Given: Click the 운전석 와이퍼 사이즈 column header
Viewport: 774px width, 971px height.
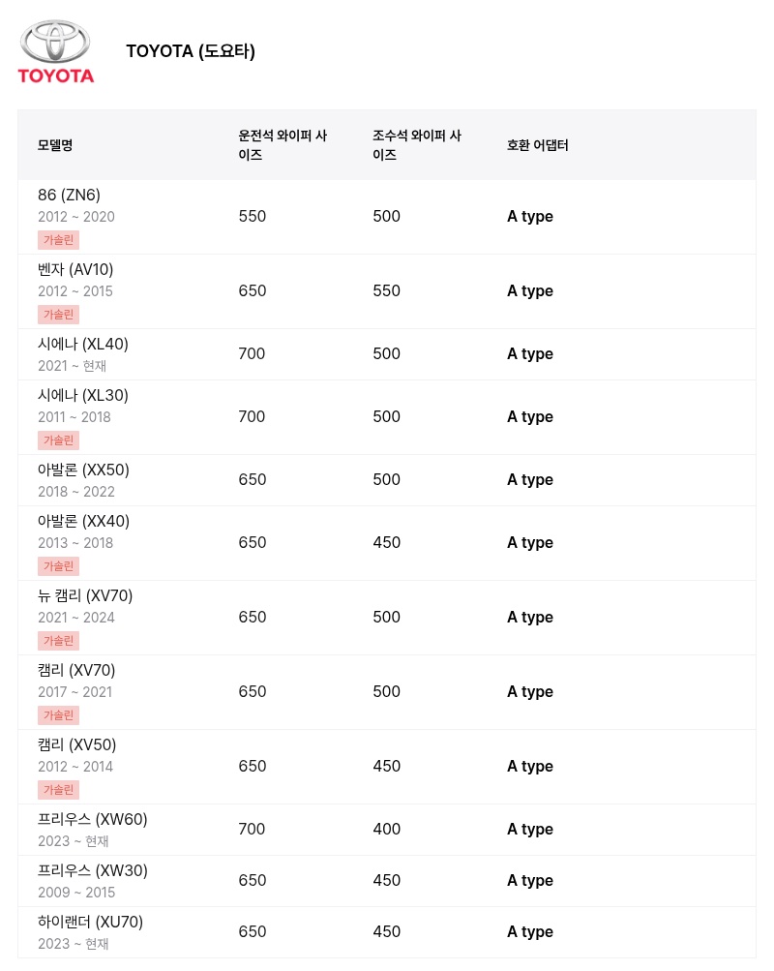Looking at the screenshot, I should tap(283, 145).
